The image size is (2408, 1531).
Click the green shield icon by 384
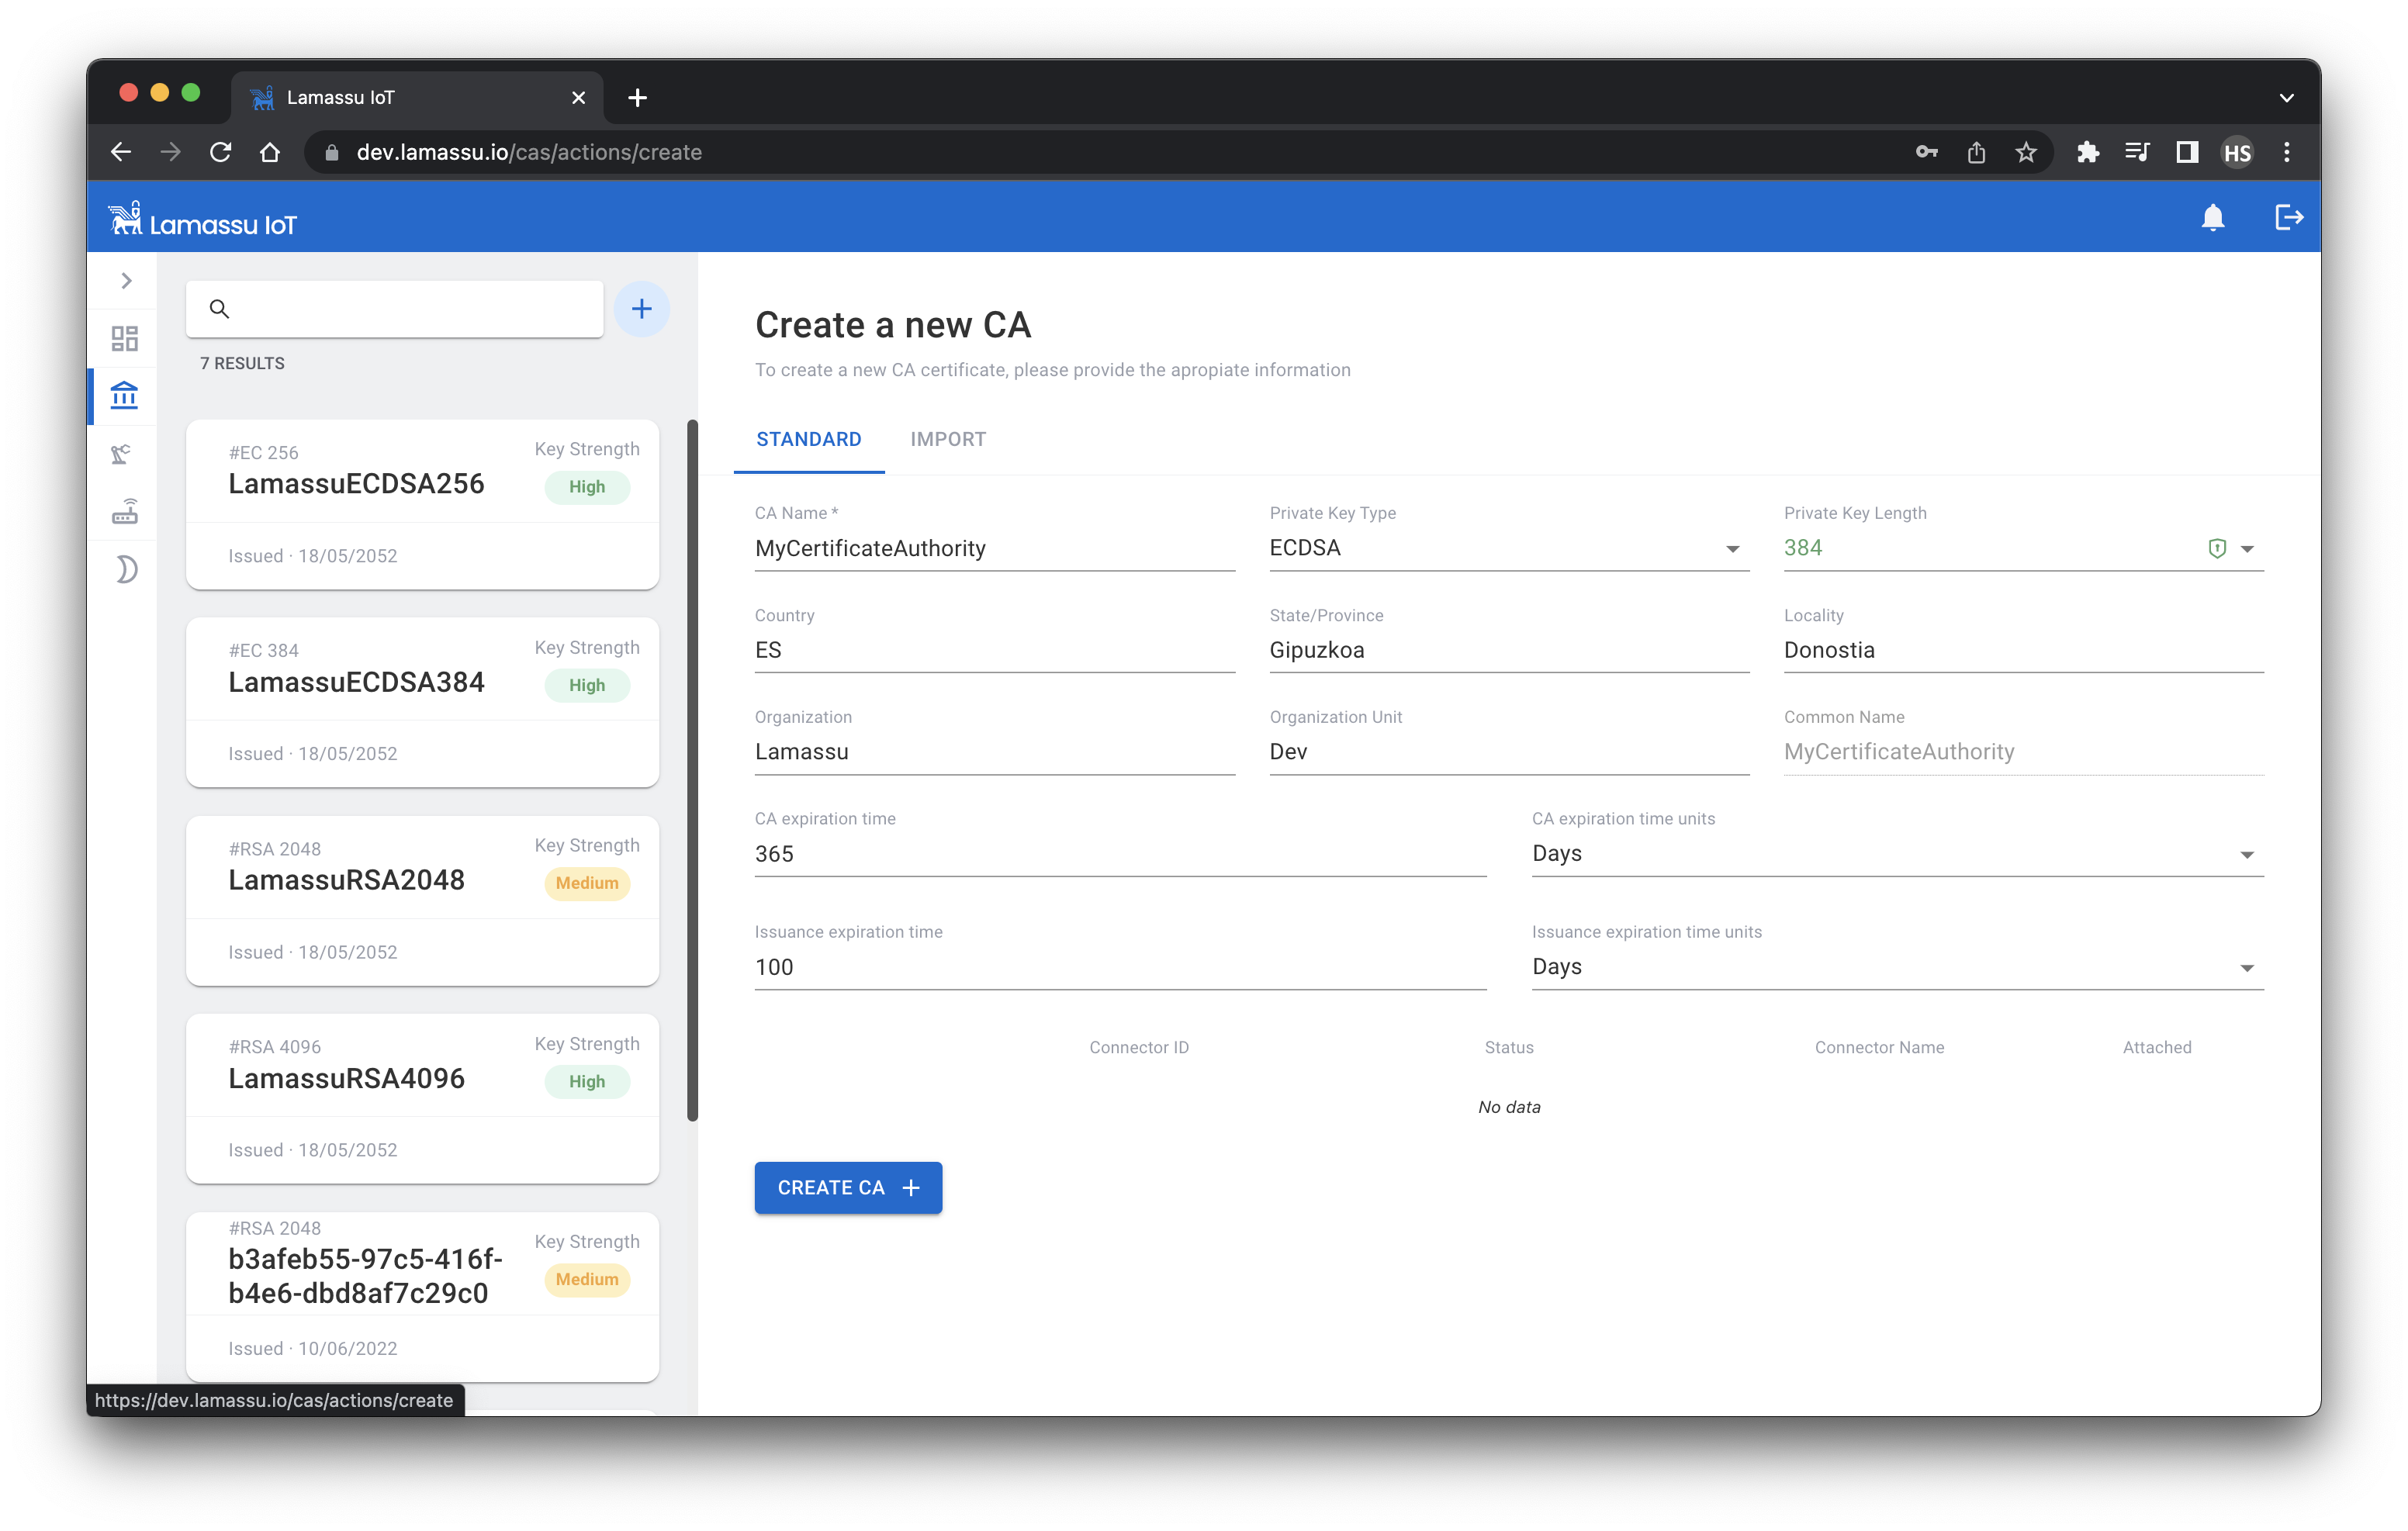click(x=2217, y=548)
